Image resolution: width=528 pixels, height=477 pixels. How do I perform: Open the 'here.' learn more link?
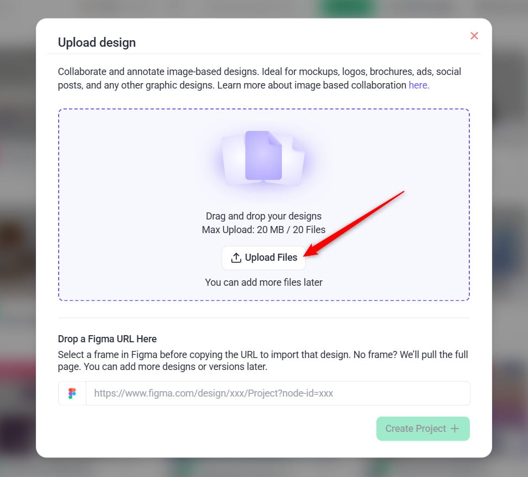(x=418, y=85)
